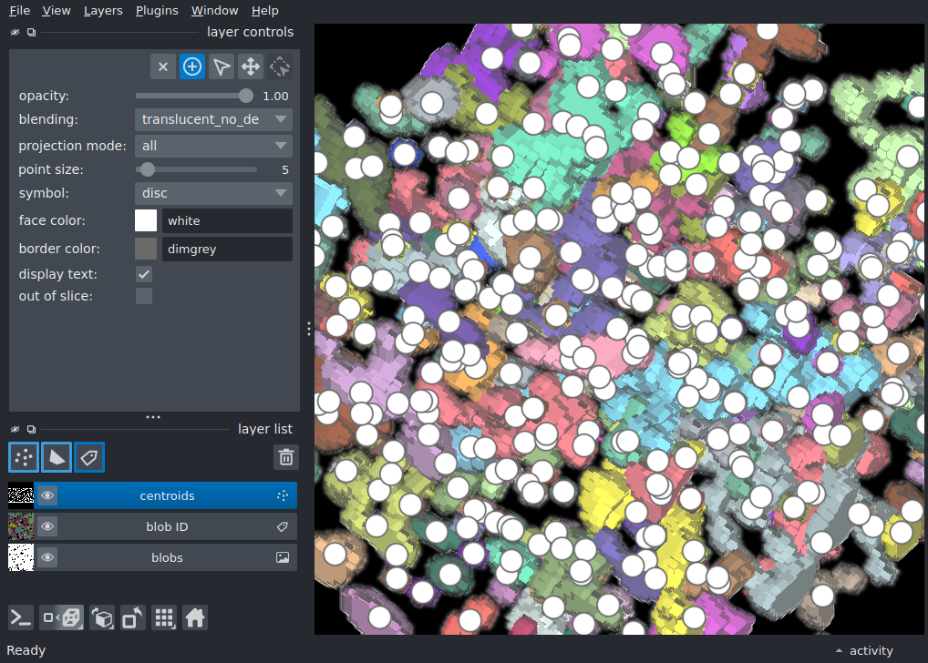This screenshot has width=928, height=663.
Task: Click the border color text field
Action: [227, 249]
